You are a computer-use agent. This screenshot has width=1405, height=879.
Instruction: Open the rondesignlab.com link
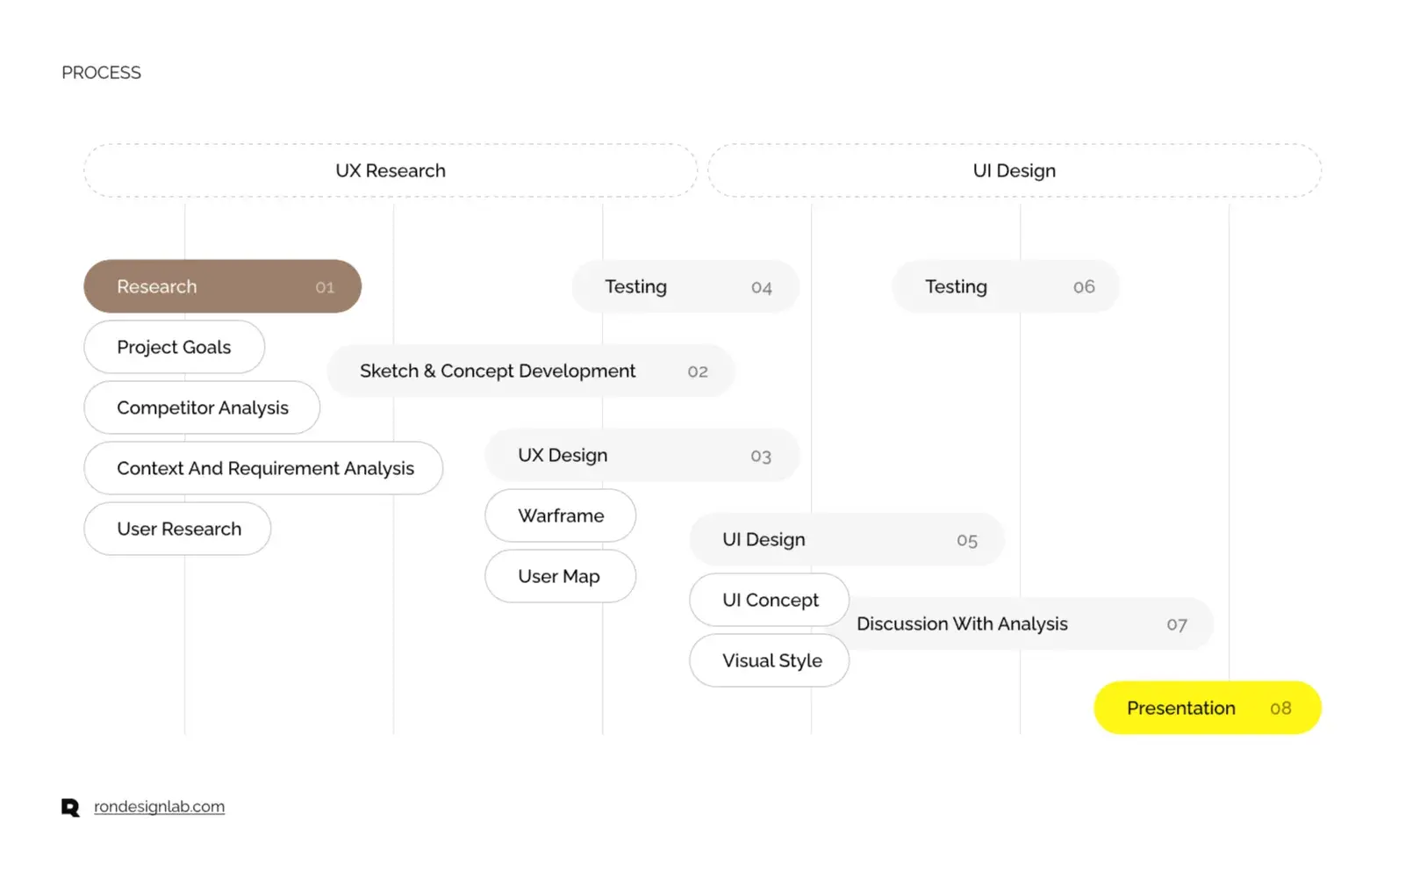pyautogui.click(x=159, y=807)
